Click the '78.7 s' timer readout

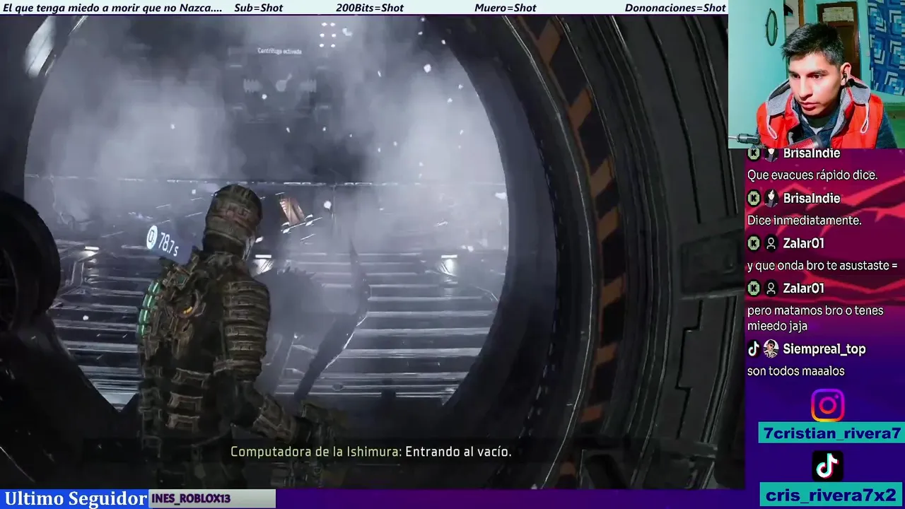point(168,245)
